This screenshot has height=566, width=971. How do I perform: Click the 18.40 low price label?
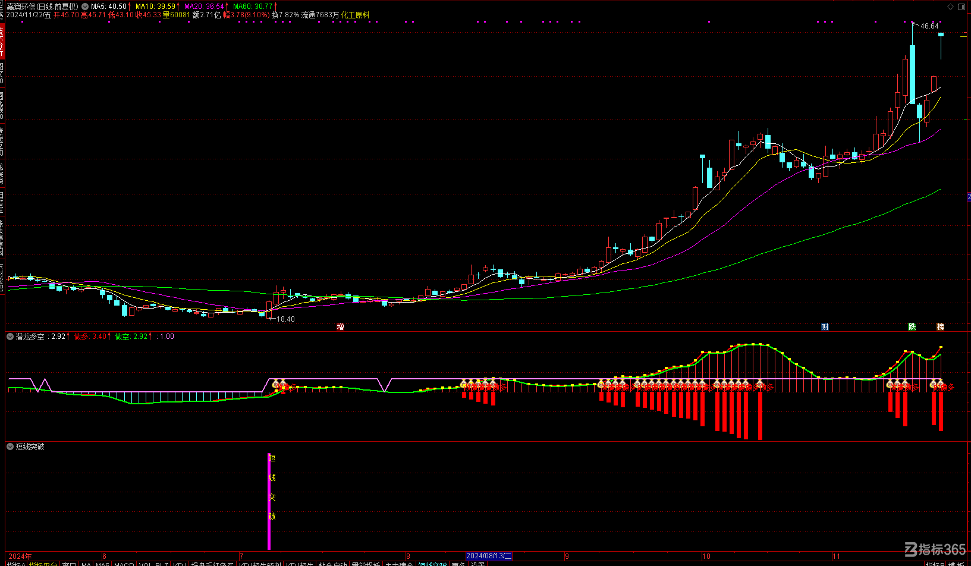point(286,319)
